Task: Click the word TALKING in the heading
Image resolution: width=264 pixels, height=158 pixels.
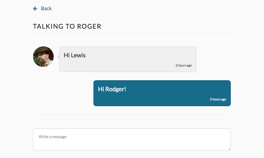Action: pyautogui.click(x=48, y=26)
